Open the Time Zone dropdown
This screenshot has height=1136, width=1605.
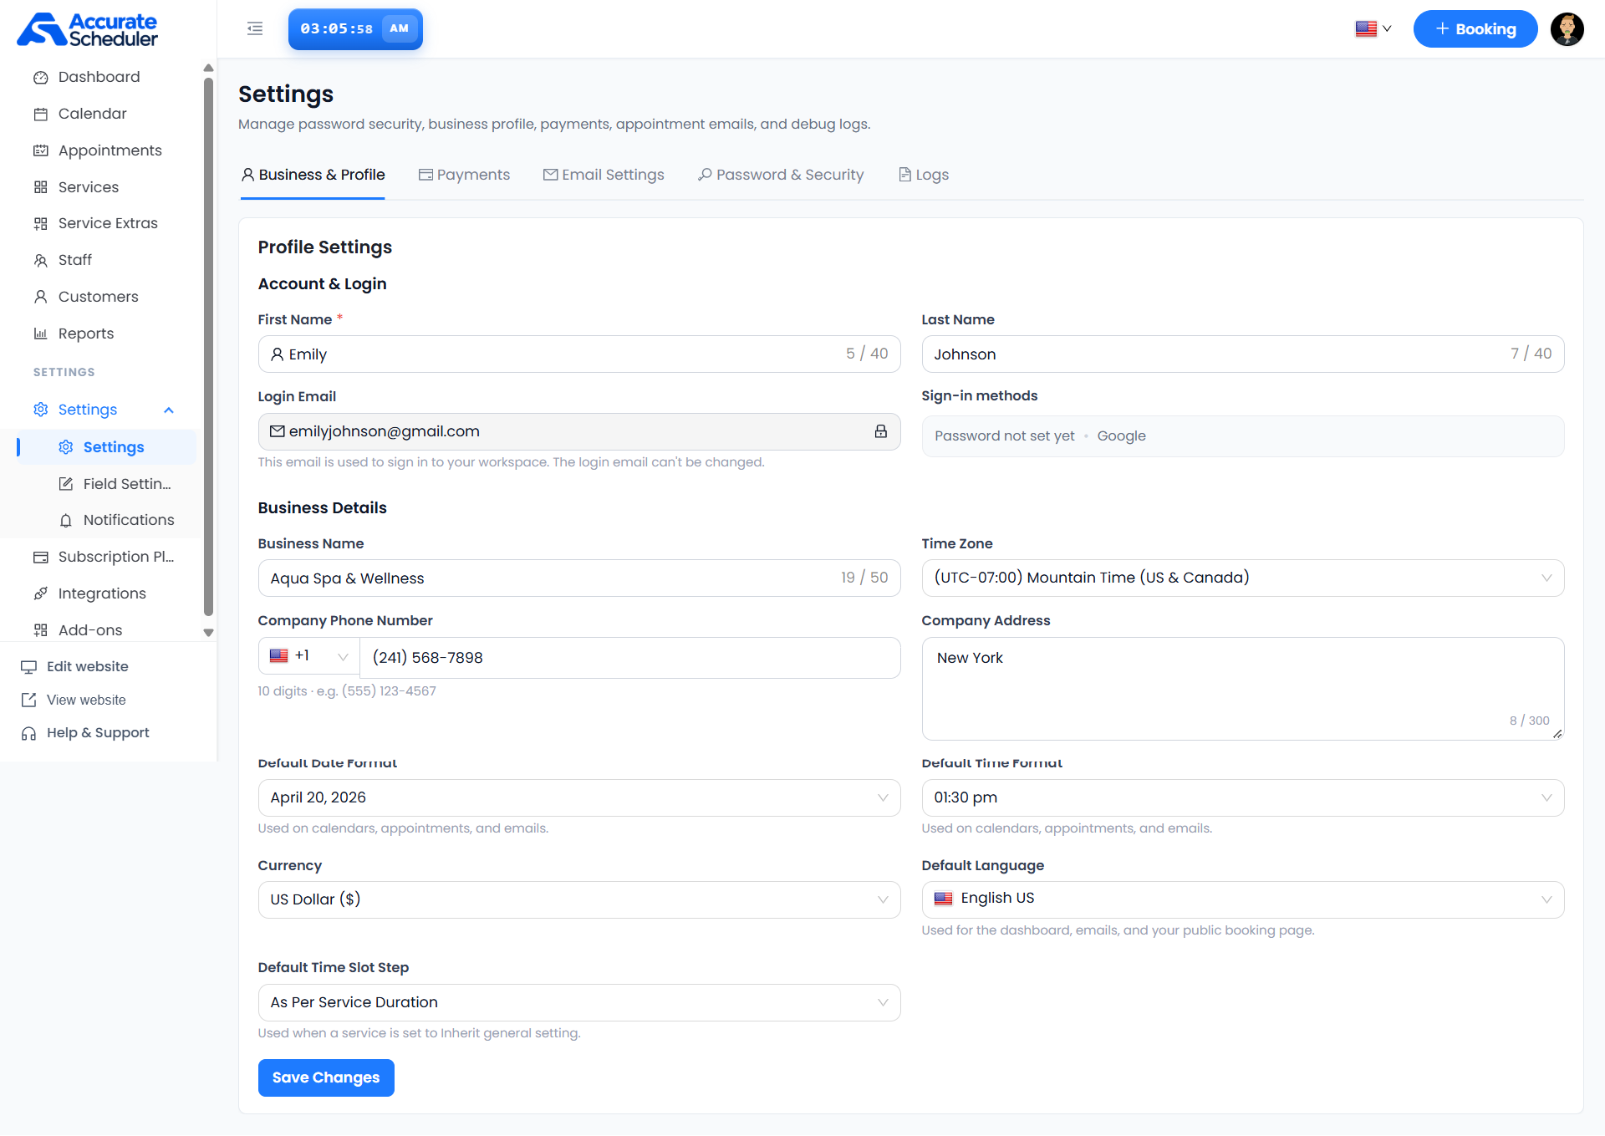[x=1242, y=578]
